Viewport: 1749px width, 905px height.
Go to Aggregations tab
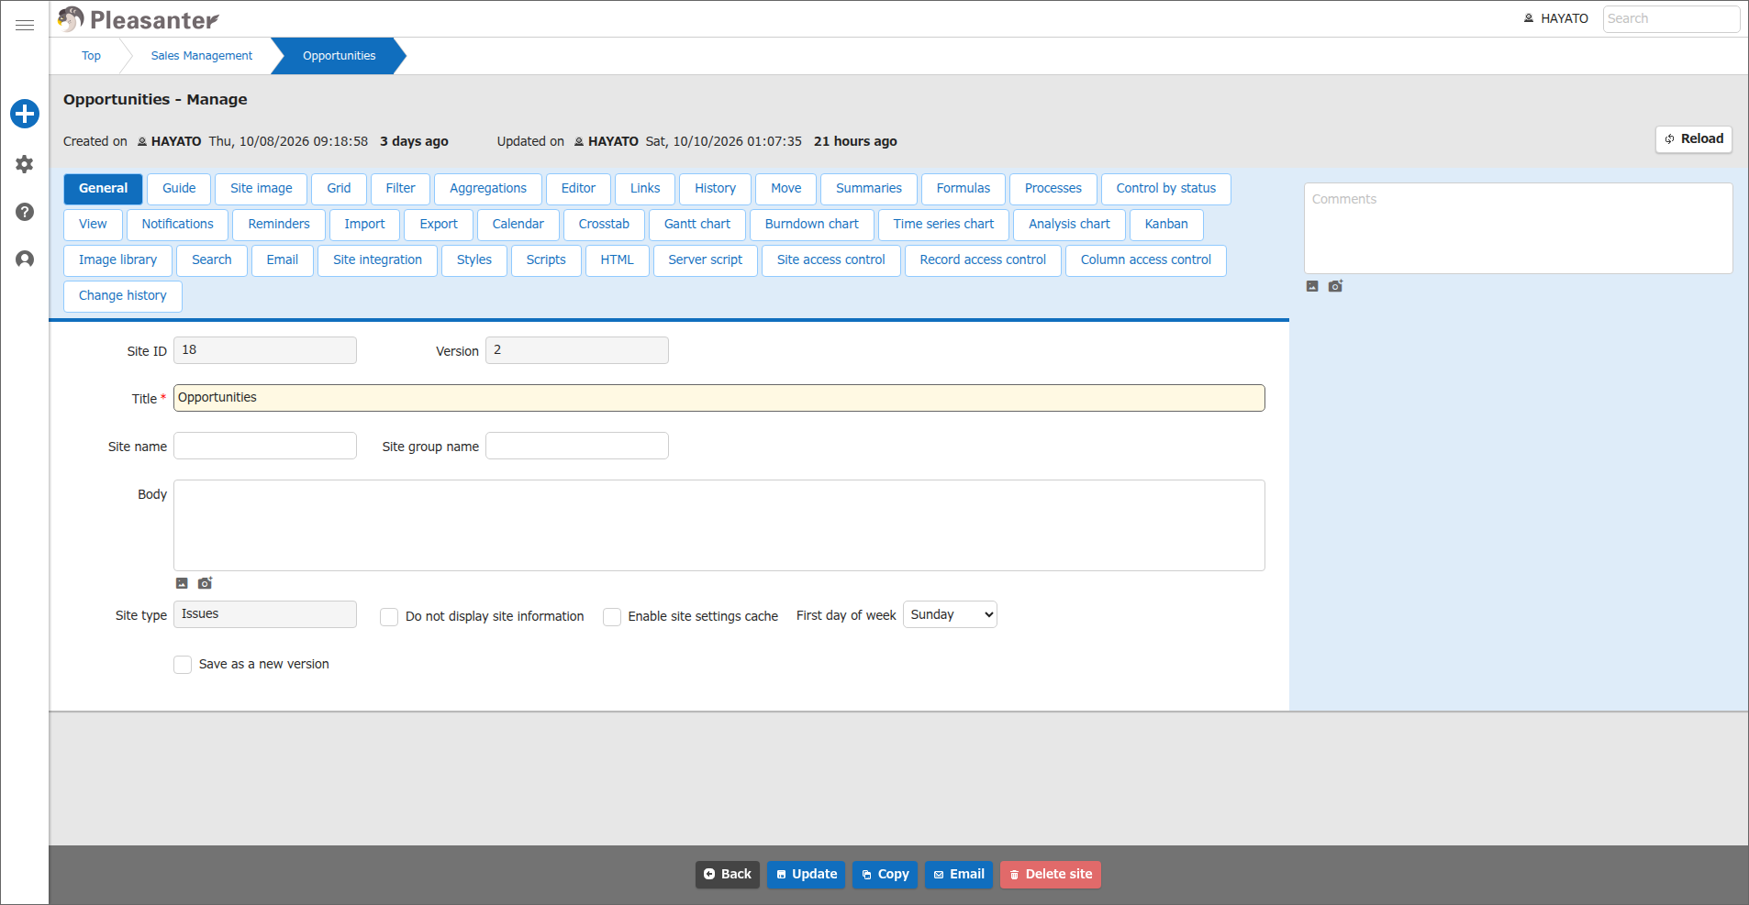pyautogui.click(x=488, y=189)
